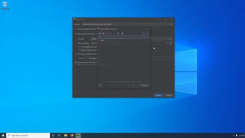Click the taskbar search box
The image size is (245, 138).
pos(28,135)
